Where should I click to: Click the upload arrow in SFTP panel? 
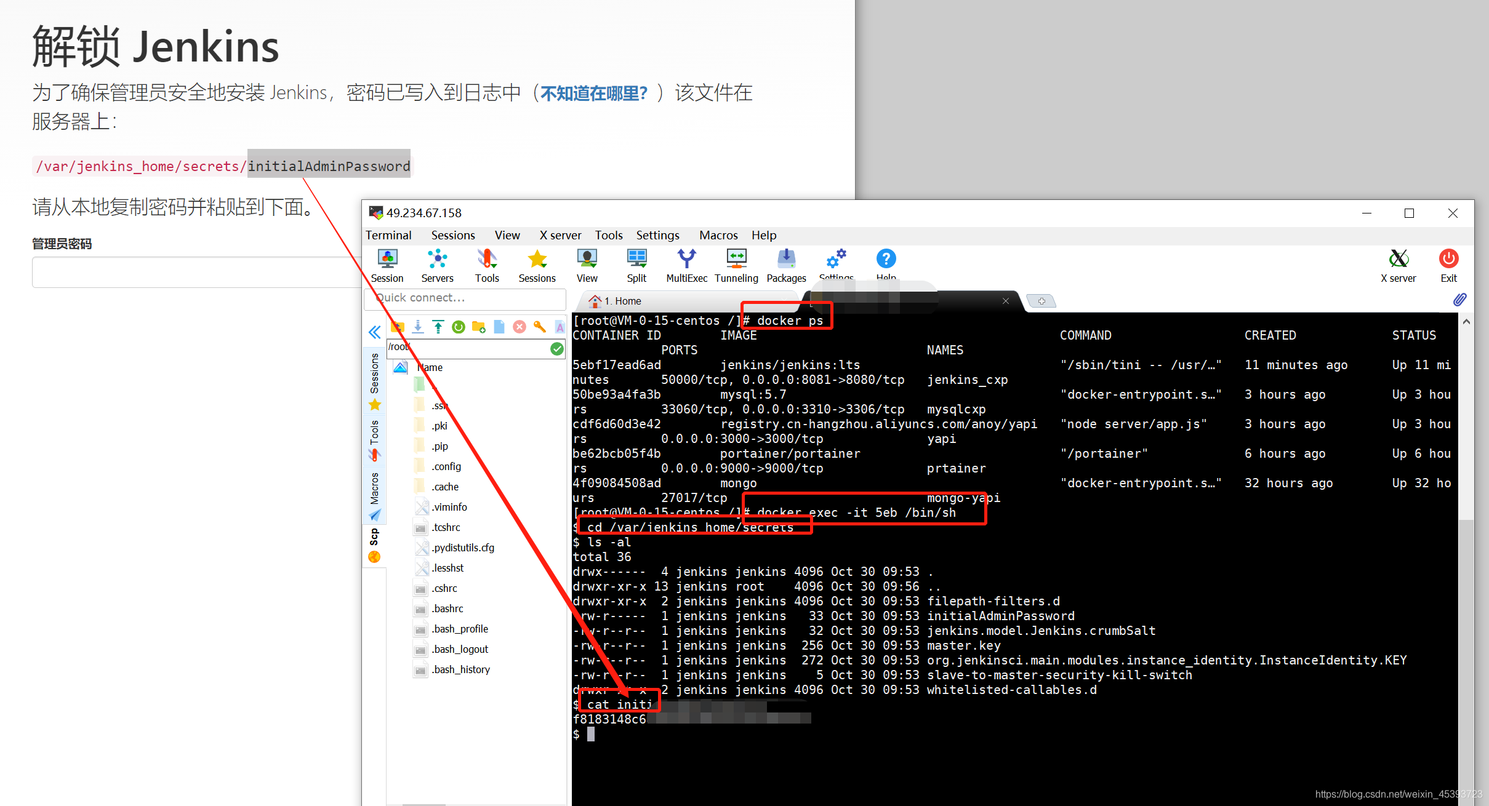[x=438, y=327]
